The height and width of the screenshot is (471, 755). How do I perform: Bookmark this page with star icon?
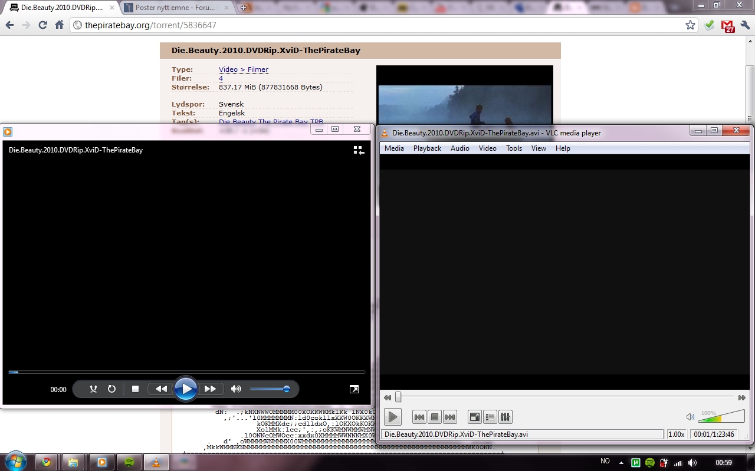tap(690, 25)
